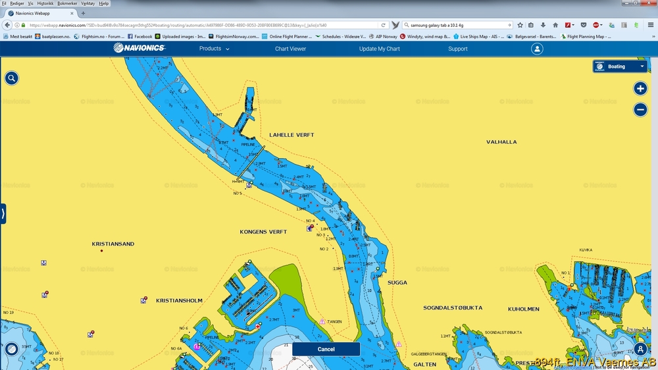
Task: Zoom out the chart with minus button
Action: tap(640, 109)
